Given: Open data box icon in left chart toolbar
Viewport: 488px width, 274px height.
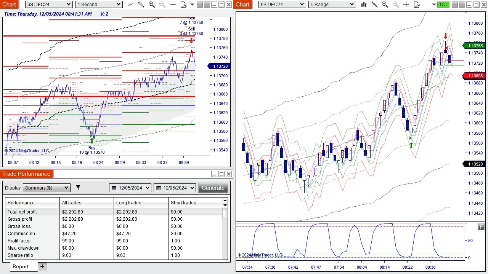Looking at the screenshot, I should [x=183, y=4].
